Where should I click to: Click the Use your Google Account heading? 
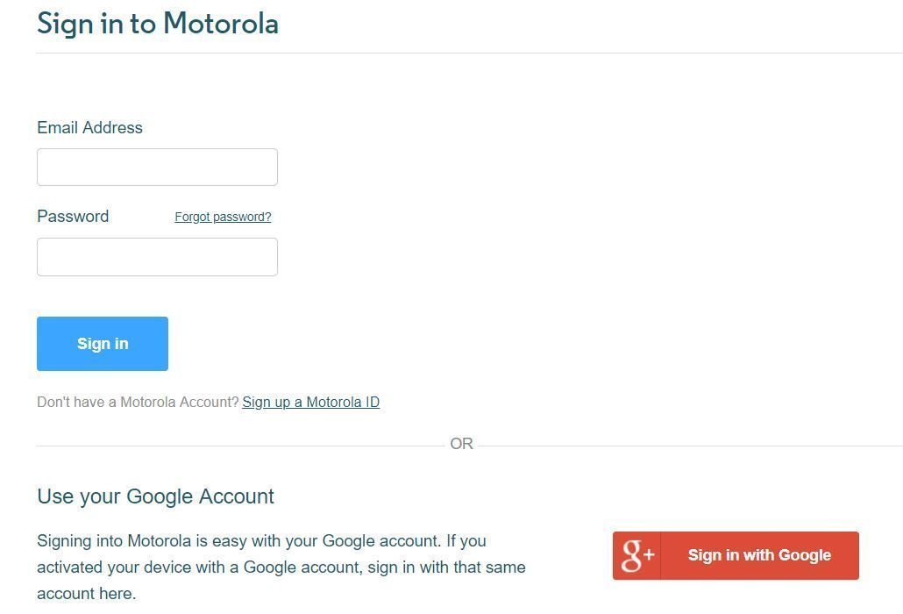(x=155, y=496)
